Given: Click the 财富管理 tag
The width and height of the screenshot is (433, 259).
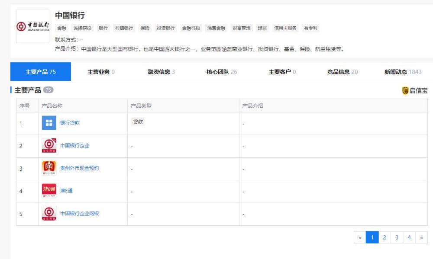Looking at the screenshot, I should pos(242,28).
